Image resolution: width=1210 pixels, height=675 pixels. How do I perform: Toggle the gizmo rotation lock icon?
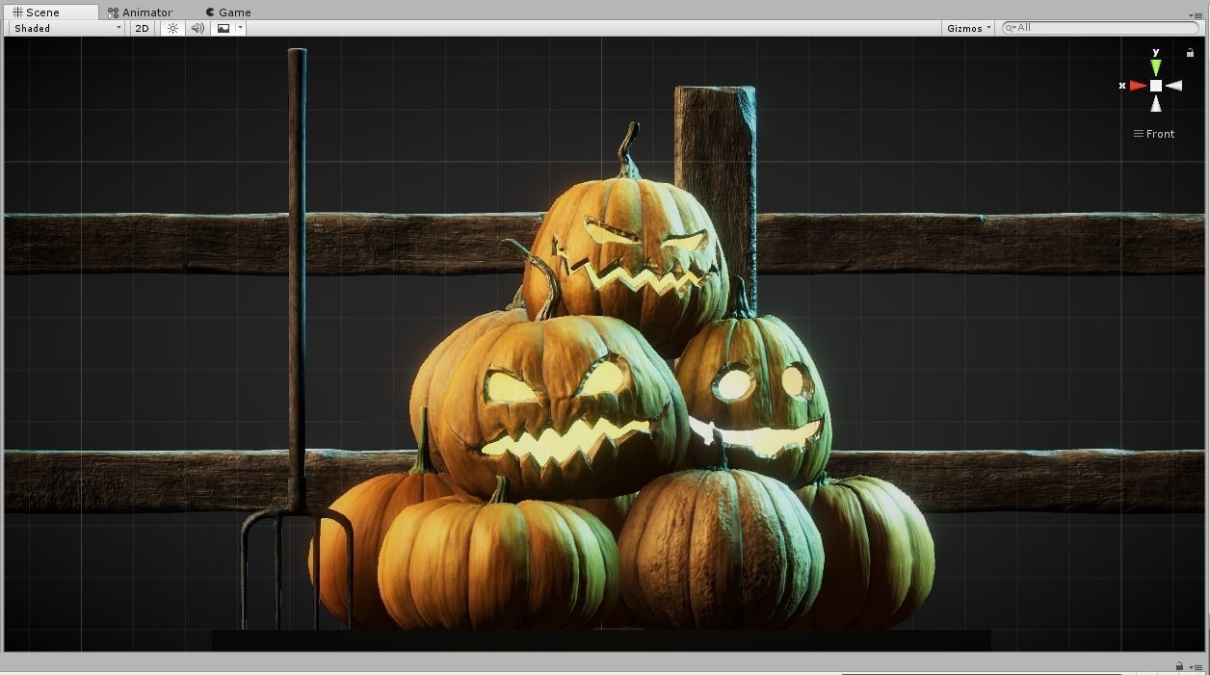point(1190,53)
